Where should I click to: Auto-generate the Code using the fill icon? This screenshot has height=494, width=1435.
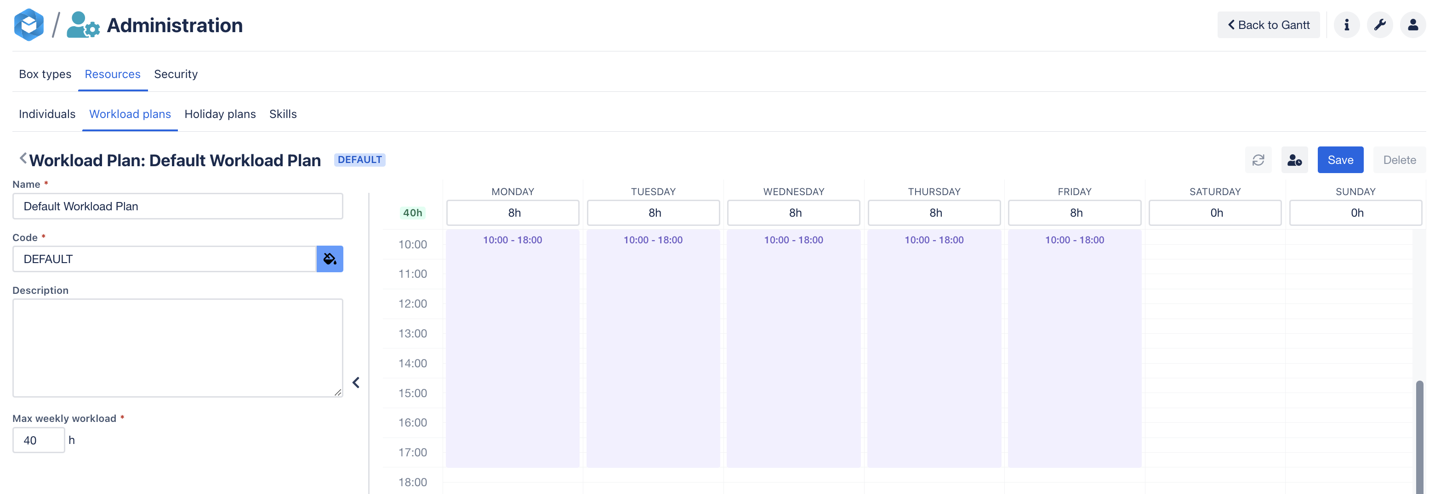[330, 258]
